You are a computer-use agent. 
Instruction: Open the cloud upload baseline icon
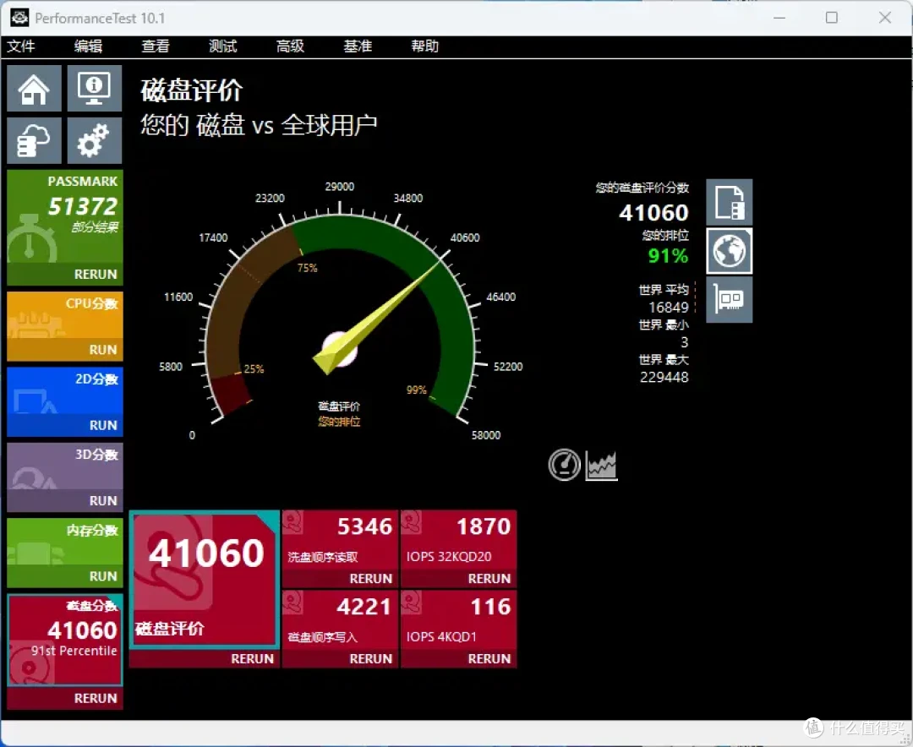tap(33, 139)
